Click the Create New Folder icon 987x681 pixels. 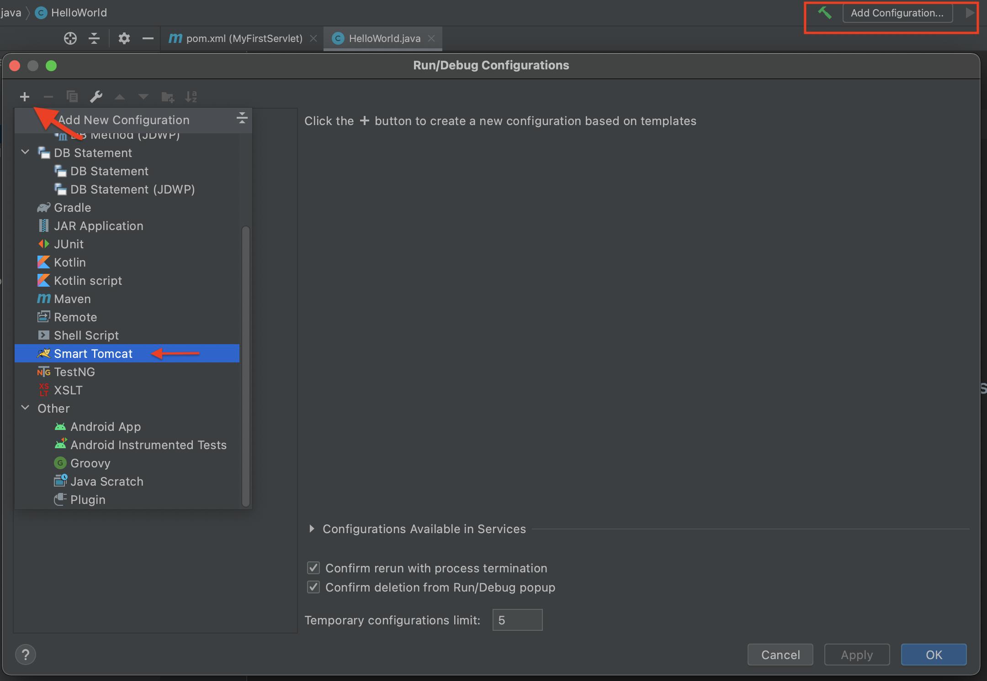coord(168,97)
